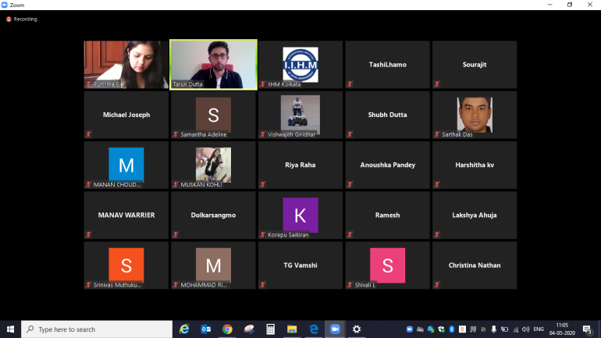Open File Explorer from the taskbar
The width and height of the screenshot is (601, 338).
pos(292,329)
